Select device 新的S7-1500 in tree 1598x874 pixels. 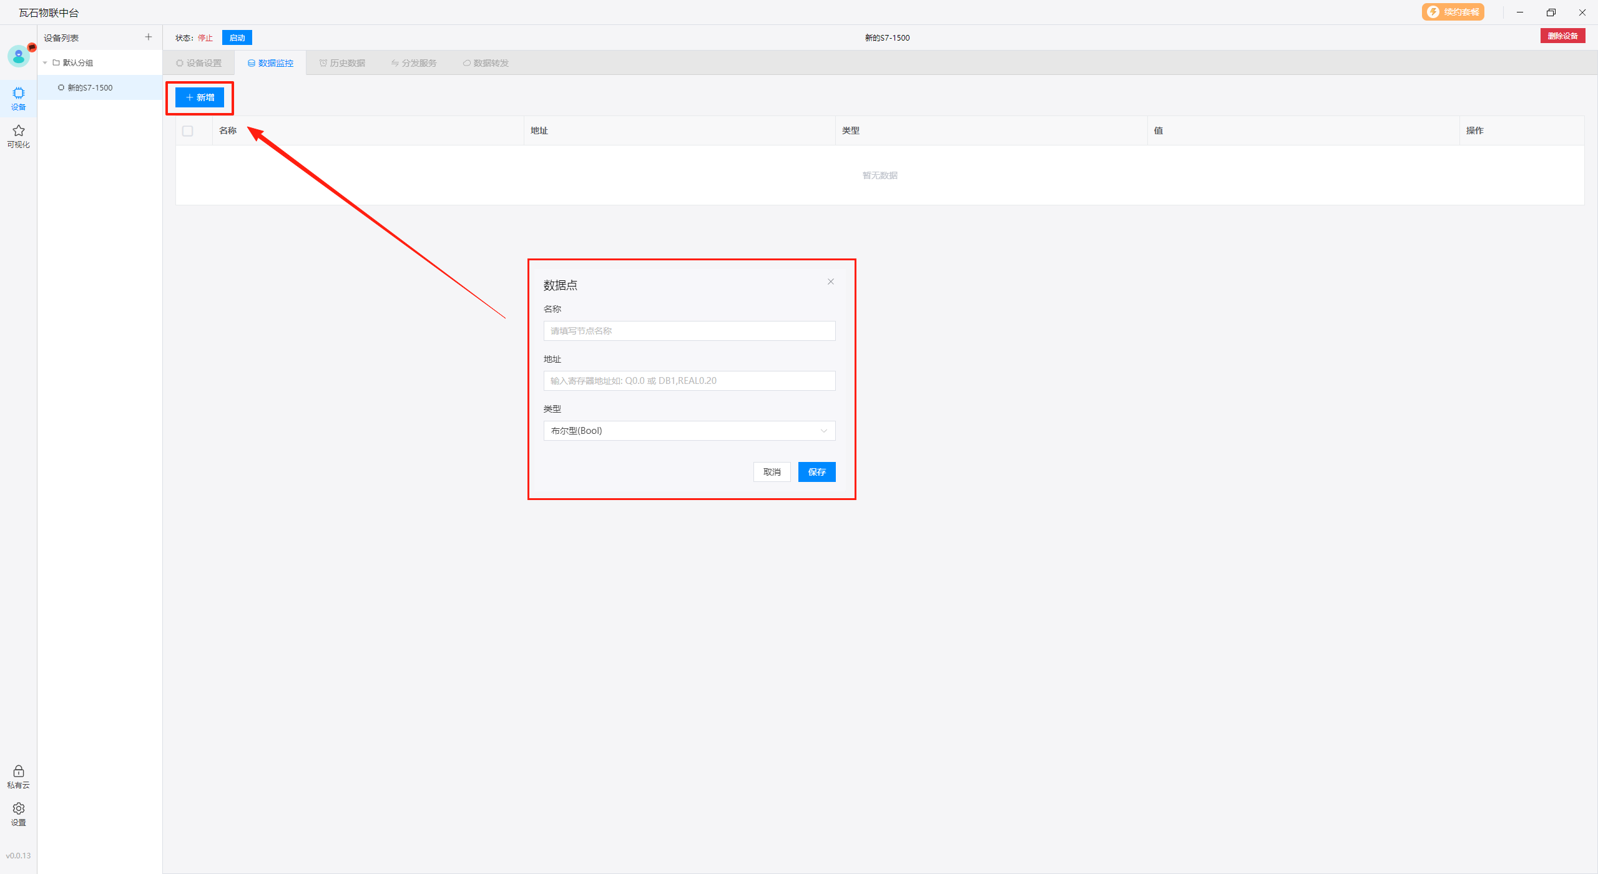[x=90, y=88]
